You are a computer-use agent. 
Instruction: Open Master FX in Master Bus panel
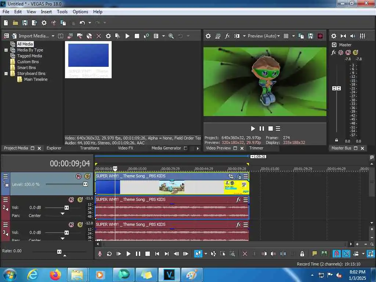(333, 52)
